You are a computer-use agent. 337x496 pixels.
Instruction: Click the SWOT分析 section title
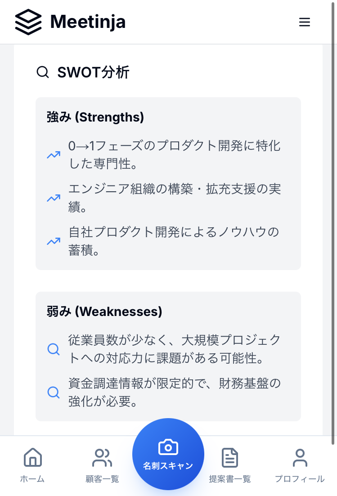click(x=94, y=72)
